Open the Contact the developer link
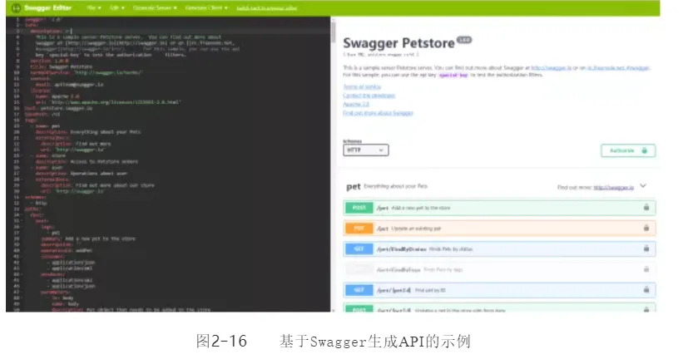Viewport: 688px width, 359px height. pyautogui.click(x=369, y=96)
